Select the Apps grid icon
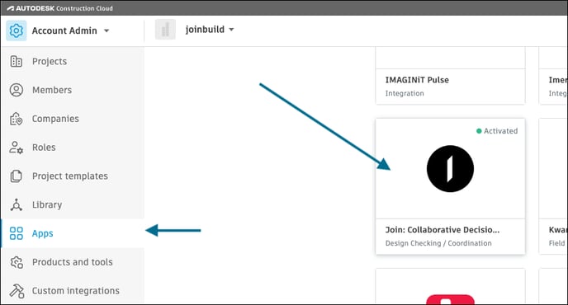This screenshot has width=568, height=305. [17, 233]
